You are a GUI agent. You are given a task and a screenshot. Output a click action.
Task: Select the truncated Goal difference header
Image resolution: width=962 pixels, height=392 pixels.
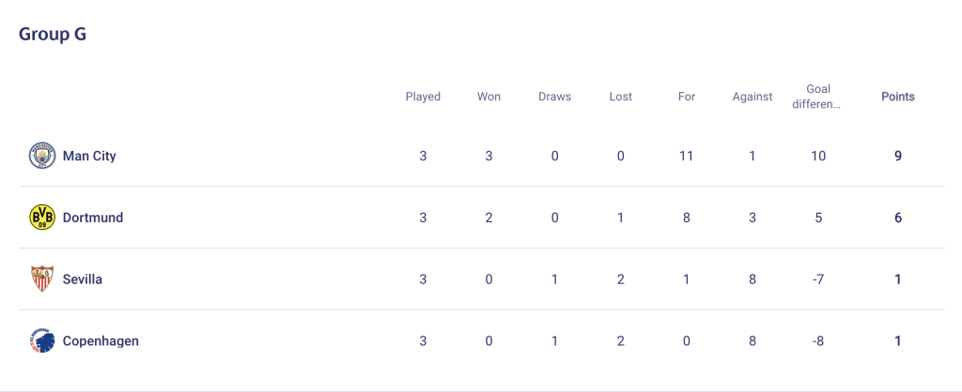coord(818,97)
